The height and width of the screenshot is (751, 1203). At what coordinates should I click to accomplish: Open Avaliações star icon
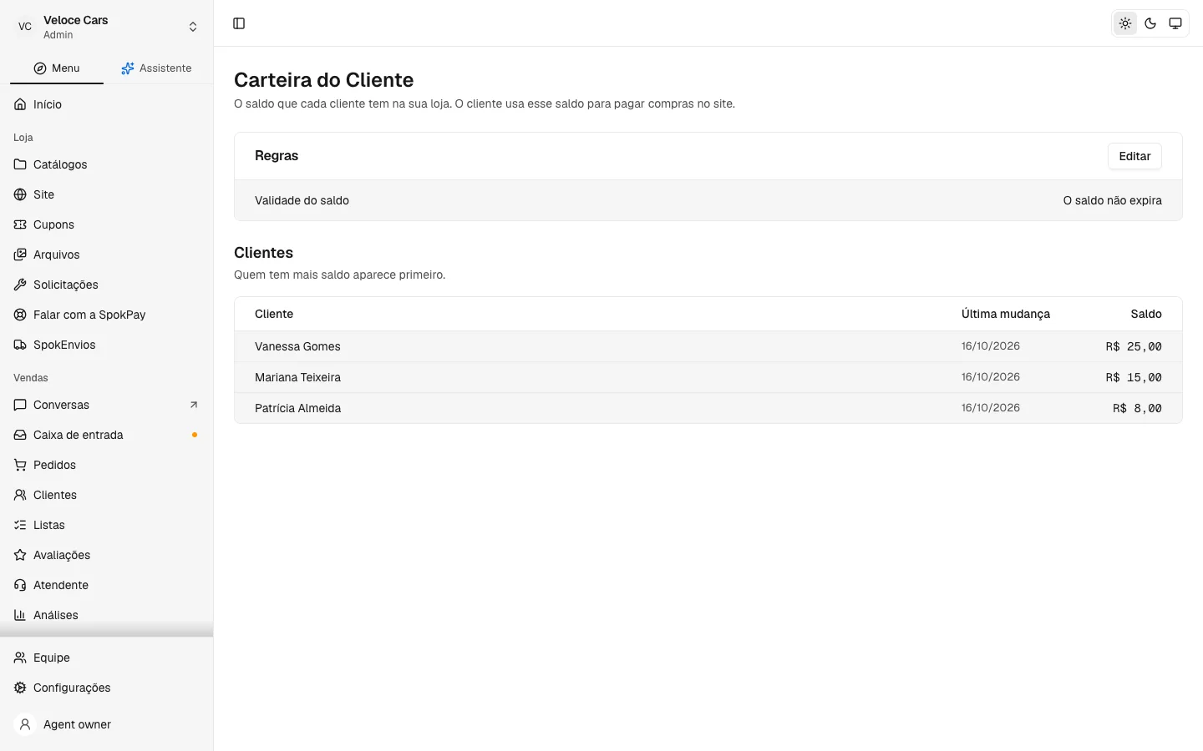(20, 555)
